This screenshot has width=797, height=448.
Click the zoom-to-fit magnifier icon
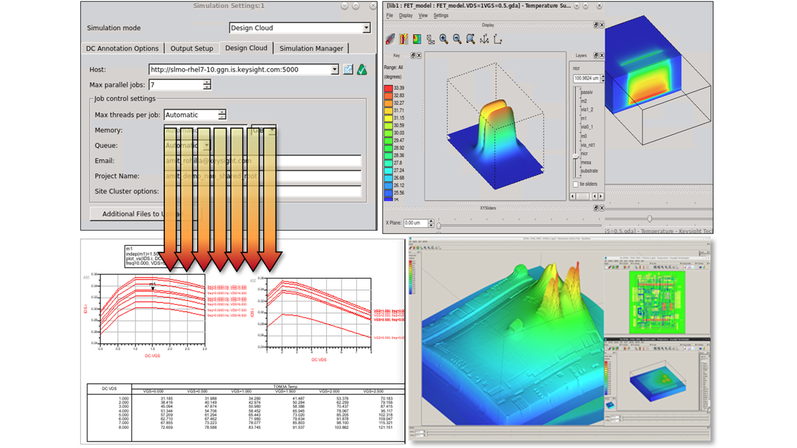pyautogui.click(x=470, y=39)
